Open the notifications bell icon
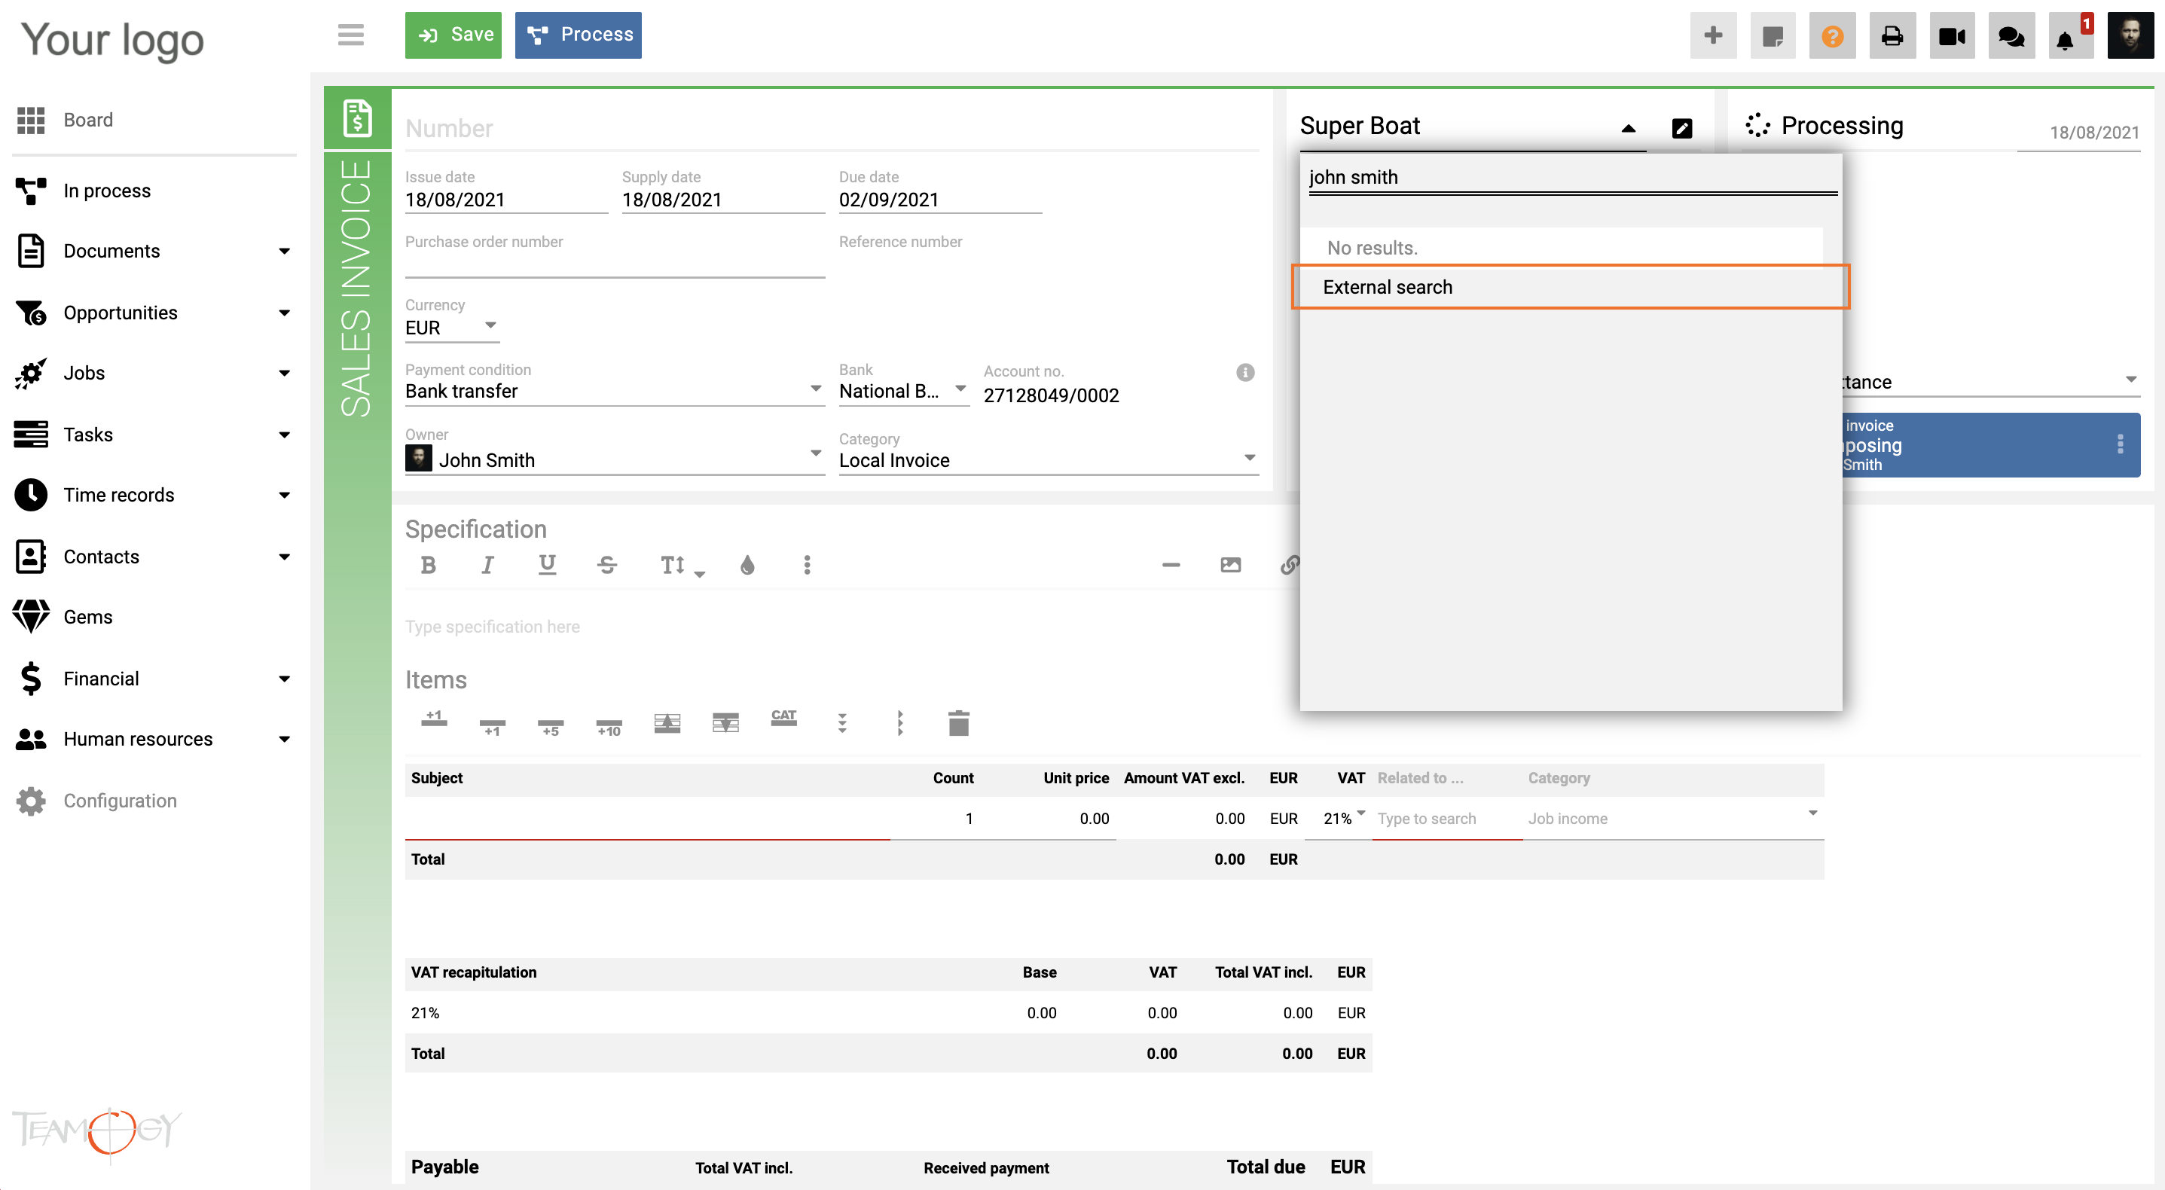The height and width of the screenshot is (1190, 2165). click(x=2065, y=38)
